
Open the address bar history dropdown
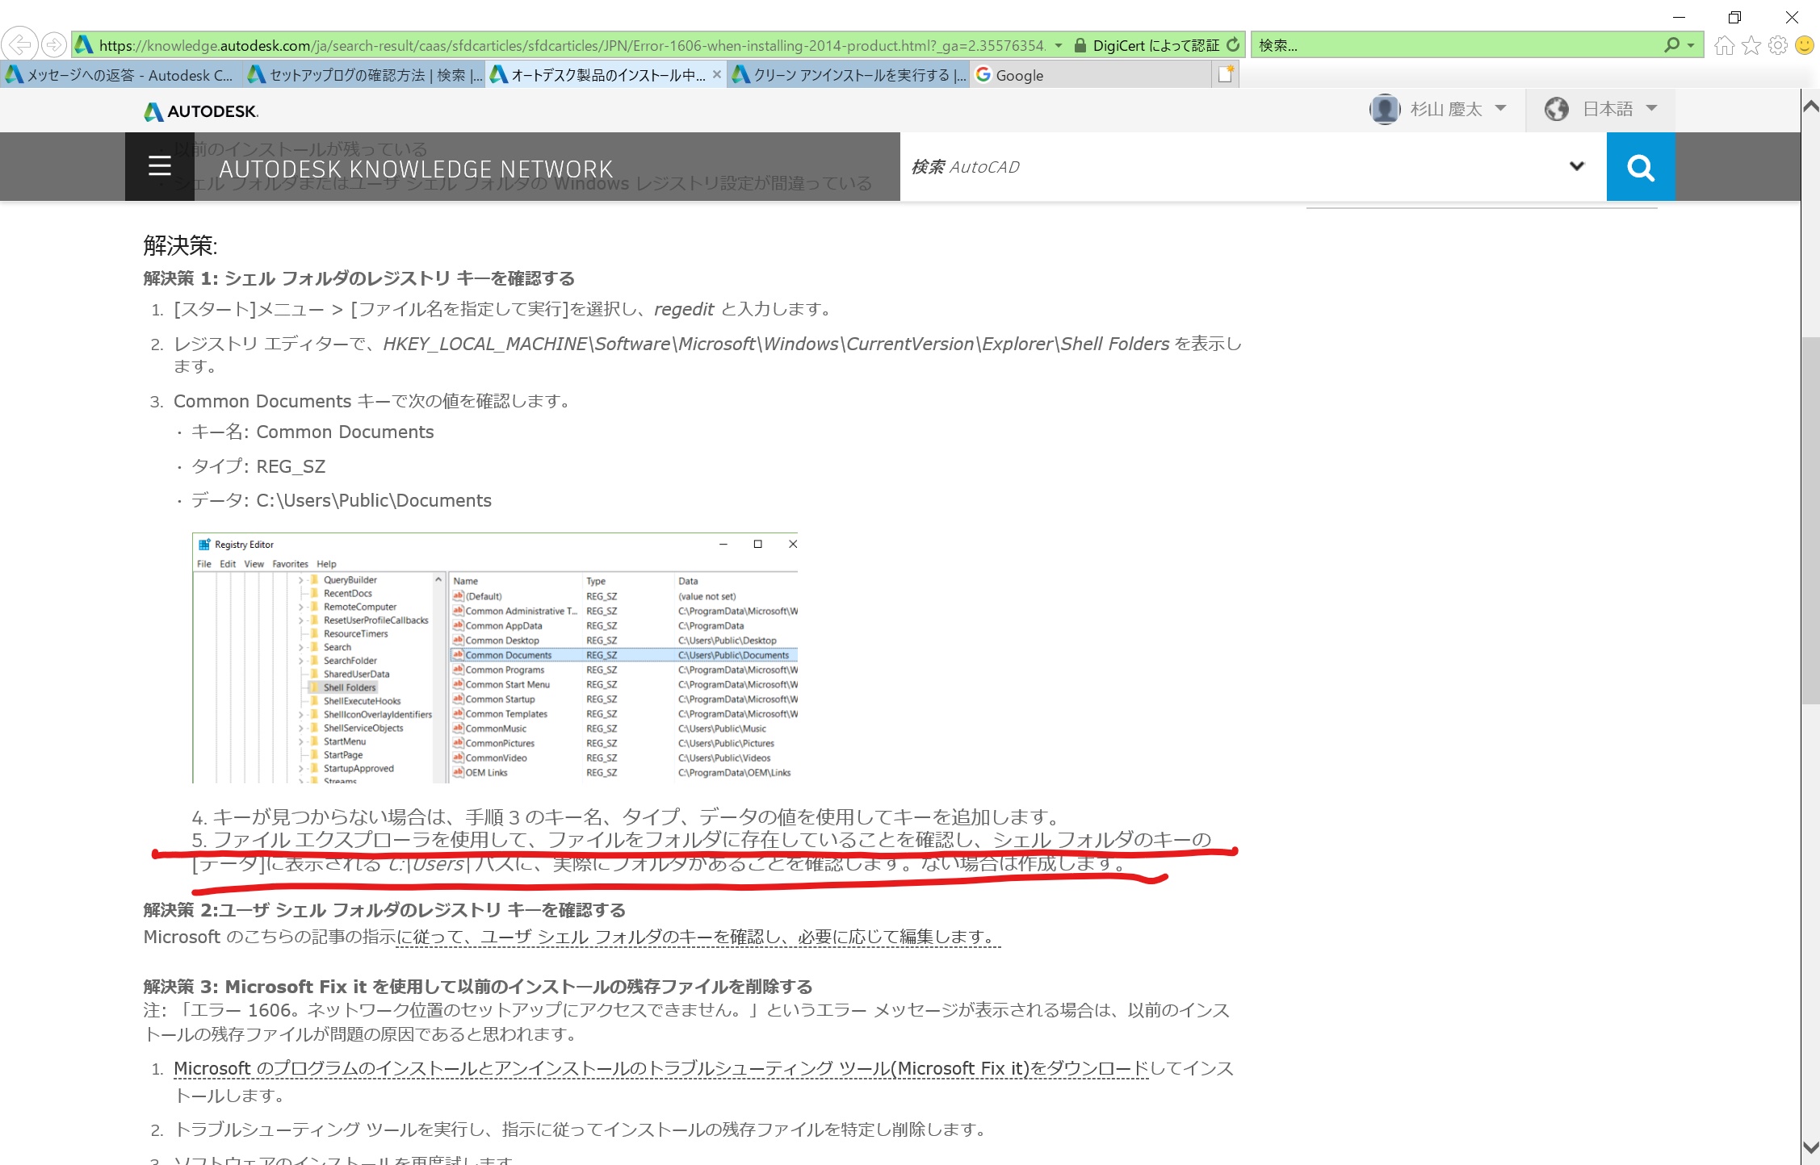coord(1059,44)
